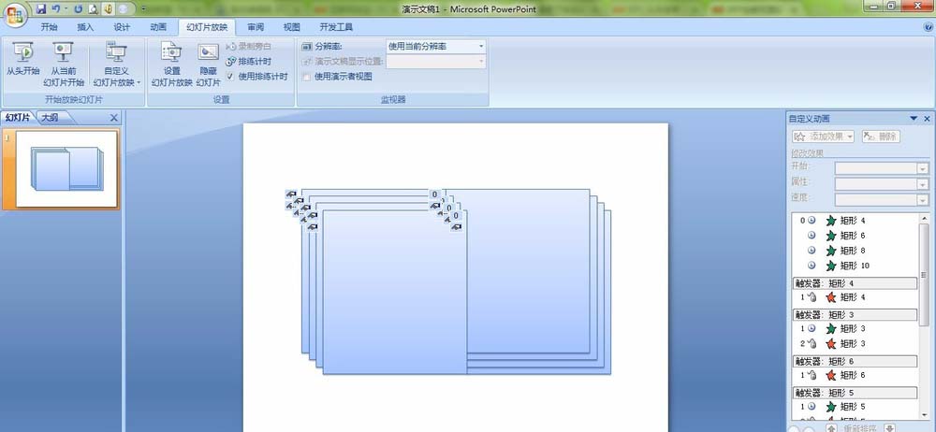Select red exit effect 矩形 4 under trigger
Screen dimensions: 936x432
(x=856, y=297)
